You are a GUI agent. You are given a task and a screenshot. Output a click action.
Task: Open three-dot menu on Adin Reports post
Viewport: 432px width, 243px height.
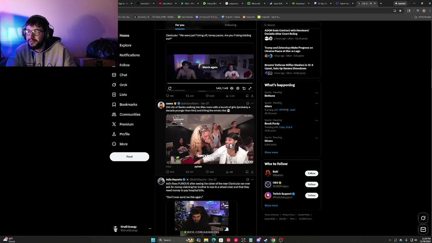[252, 180]
